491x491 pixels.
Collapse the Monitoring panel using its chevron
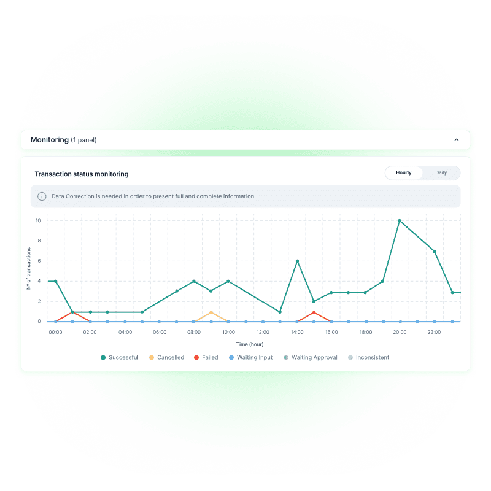tap(457, 140)
